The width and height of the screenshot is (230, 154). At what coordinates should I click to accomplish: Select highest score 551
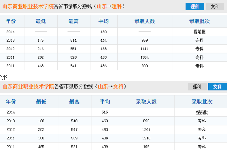73,49
